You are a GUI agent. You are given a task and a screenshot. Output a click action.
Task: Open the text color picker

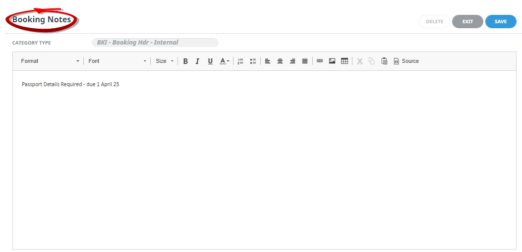pos(225,61)
